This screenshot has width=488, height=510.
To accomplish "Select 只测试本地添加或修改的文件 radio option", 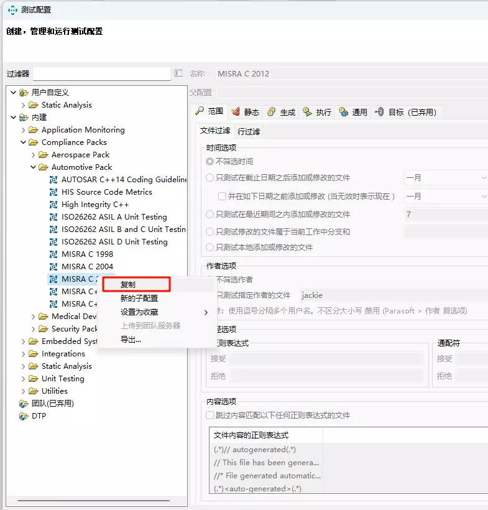I will (x=210, y=248).
